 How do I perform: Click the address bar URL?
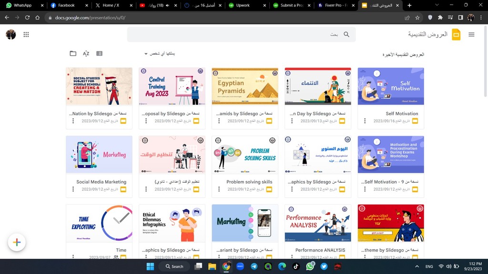90,18
